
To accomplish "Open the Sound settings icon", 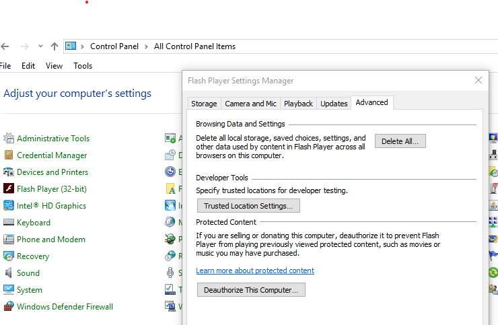I will [9, 273].
